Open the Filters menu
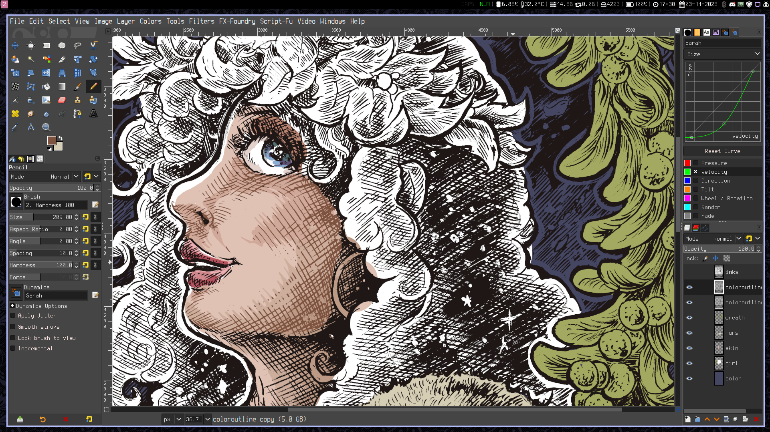Viewport: 770px width, 432px height. 201,21
